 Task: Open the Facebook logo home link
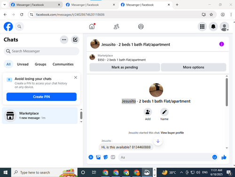pyautogui.click(x=8, y=26)
